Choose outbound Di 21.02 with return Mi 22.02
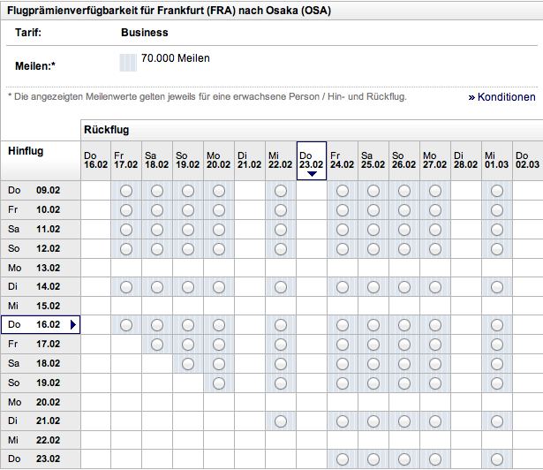Viewport: 543px width, 470px height. 281,421
